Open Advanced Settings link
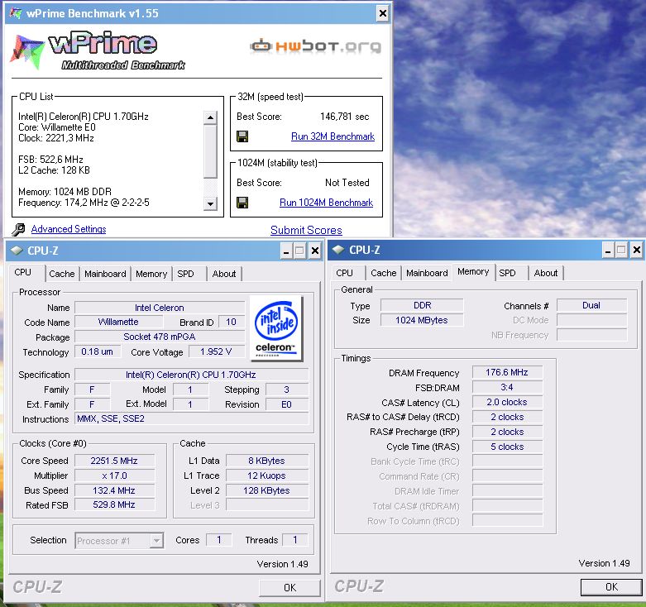 point(69,229)
